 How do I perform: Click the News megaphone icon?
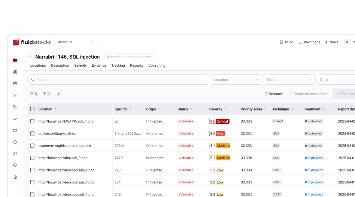[327, 42]
